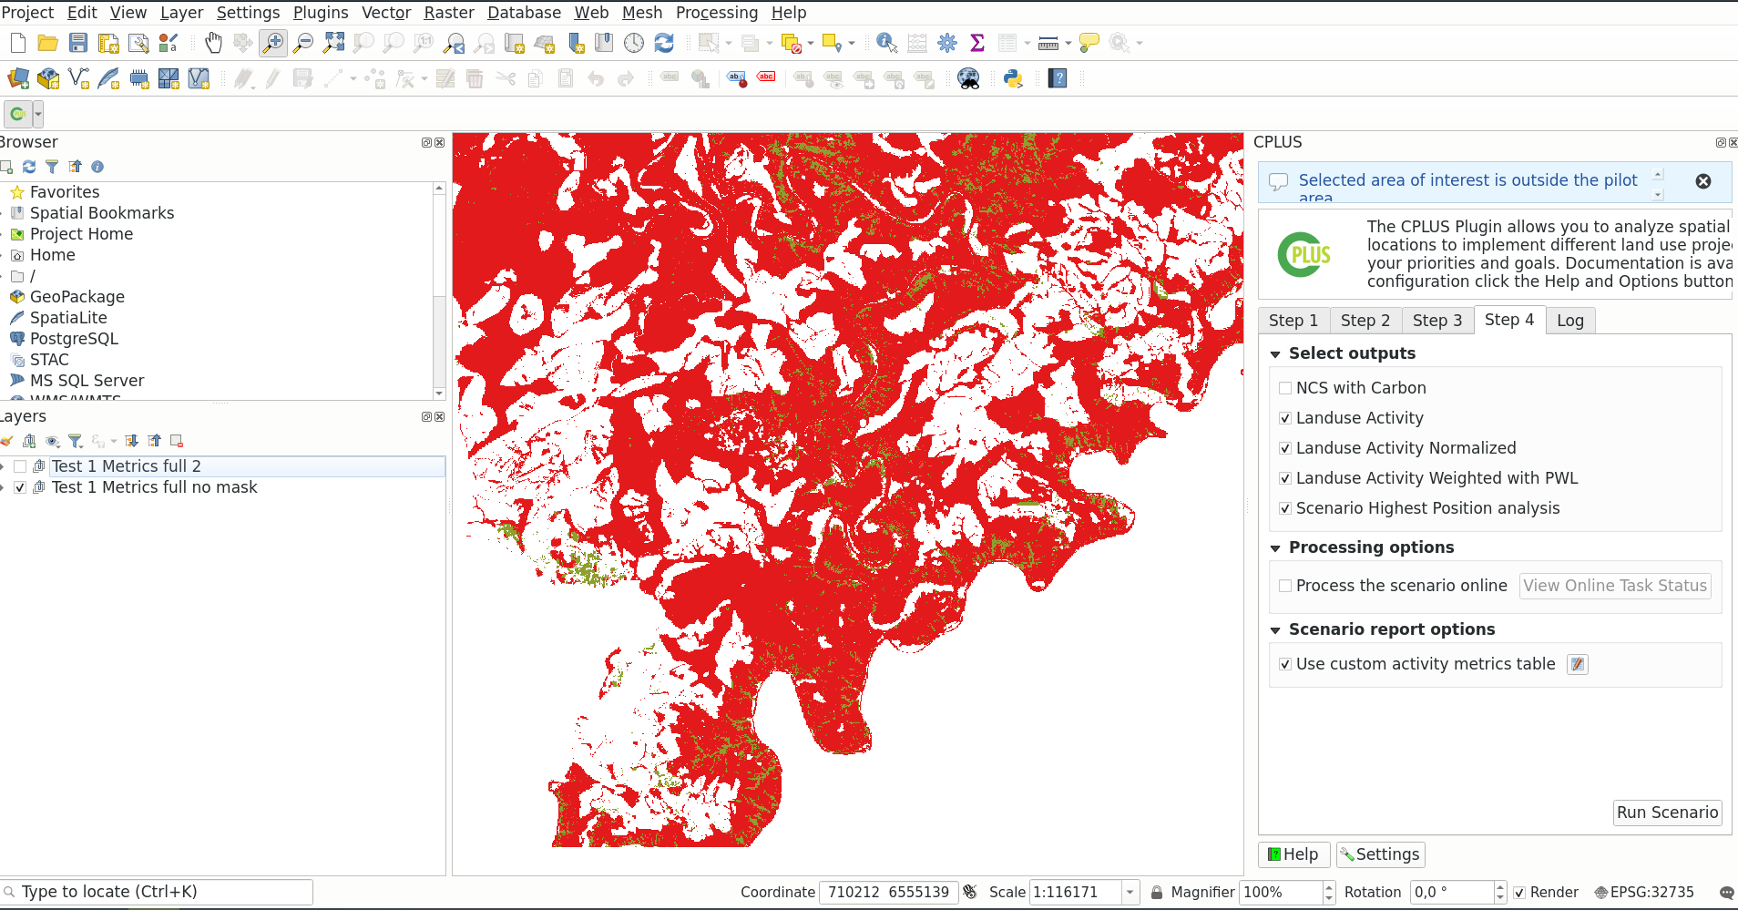The width and height of the screenshot is (1738, 910).
Task: Select the Identify Features tool
Action: click(886, 43)
